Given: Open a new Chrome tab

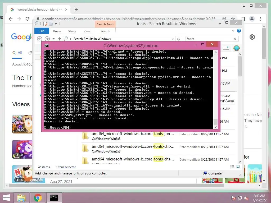Looking at the screenshot, I should click(76, 10).
